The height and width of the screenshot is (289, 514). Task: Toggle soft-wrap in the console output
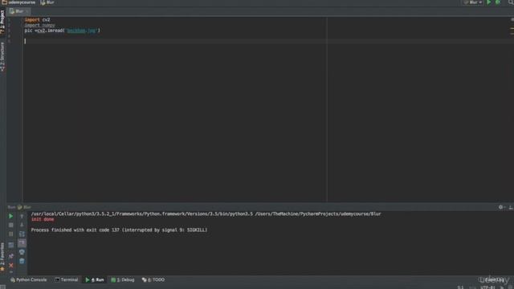tap(22, 234)
